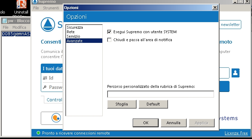
Task: Click 'Pronto a ricevere connessioni remote' status text
Action: (x=76, y=133)
